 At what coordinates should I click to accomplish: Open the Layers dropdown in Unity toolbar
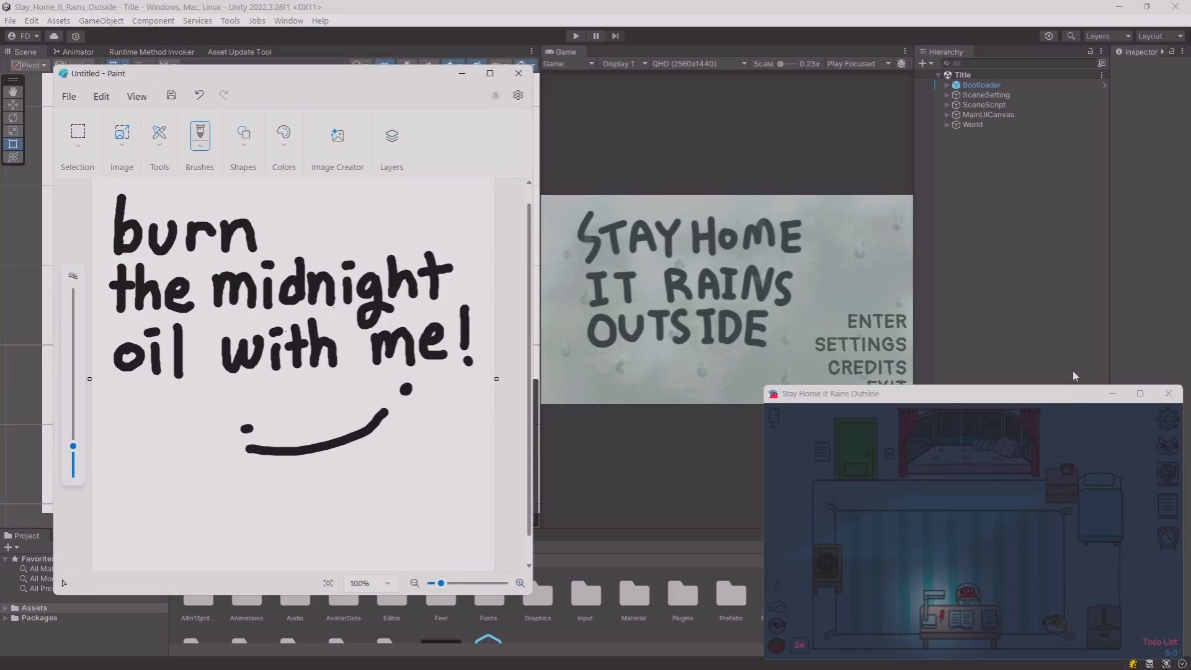click(1108, 36)
